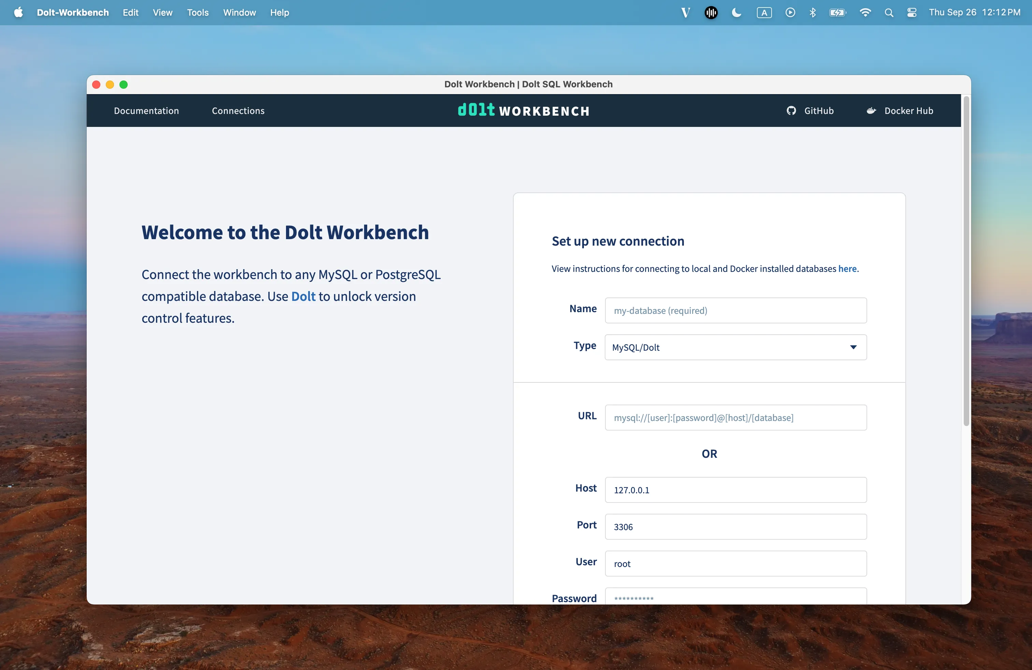The height and width of the screenshot is (670, 1032).
Task: Open the Bluetooth menu bar icon
Action: tap(813, 13)
